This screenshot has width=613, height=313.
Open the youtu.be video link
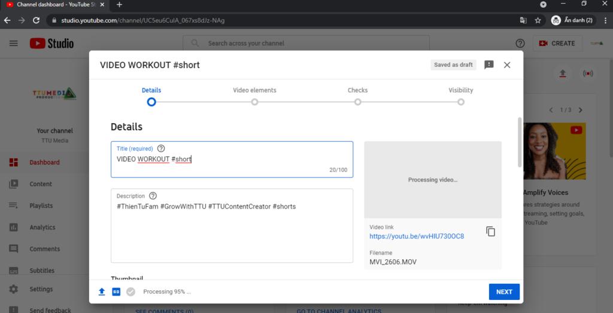[417, 236]
